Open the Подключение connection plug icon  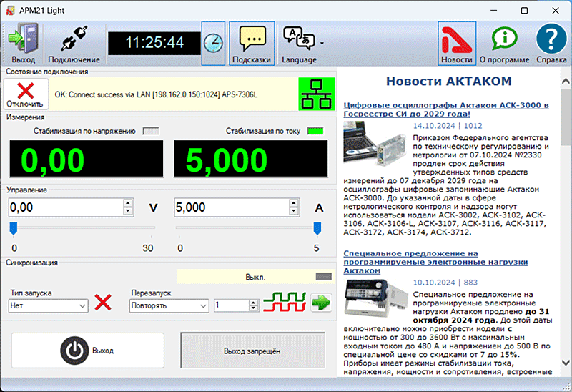[74, 43]
